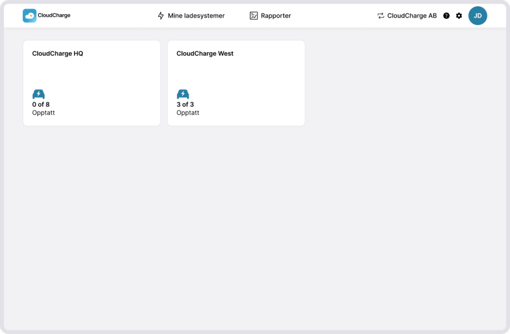Click the "3 of 3" occupancy count
The height and width of the screenshot is (334, 510).
(x=185, y=105)
